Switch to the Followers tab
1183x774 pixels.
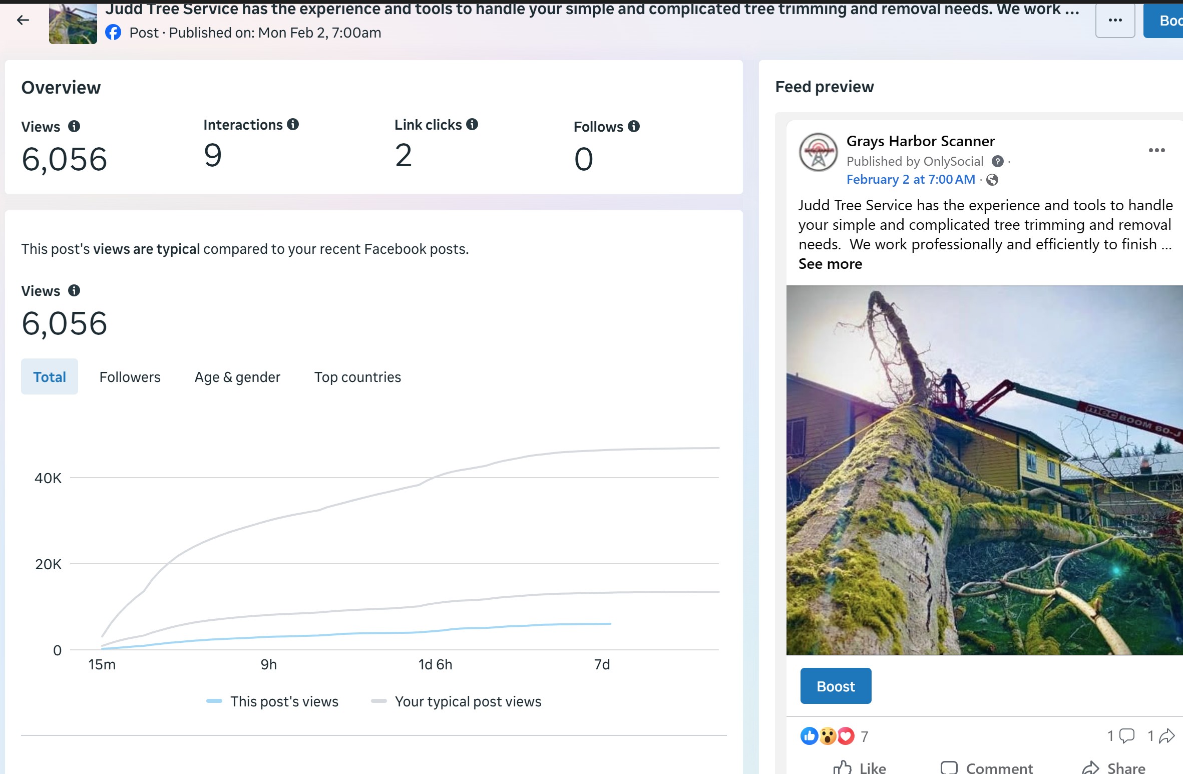click(130, 376)
